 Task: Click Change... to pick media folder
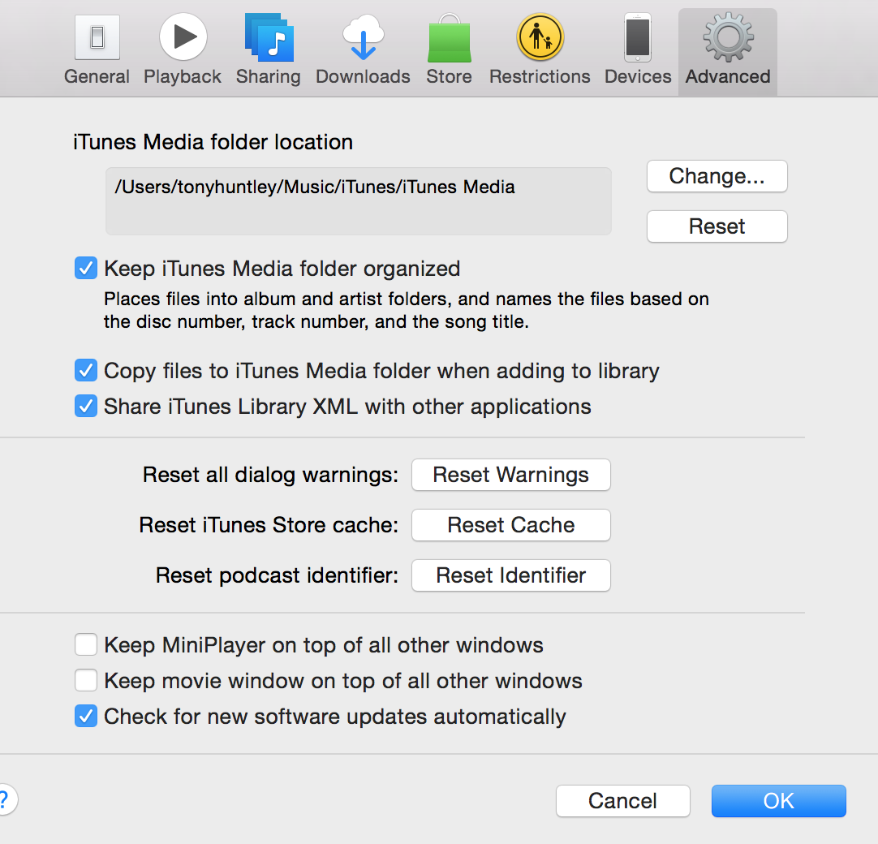[717, 176]
